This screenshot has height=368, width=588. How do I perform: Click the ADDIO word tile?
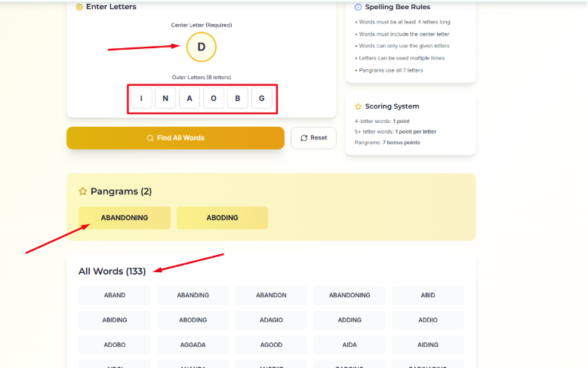coord(428,320)
